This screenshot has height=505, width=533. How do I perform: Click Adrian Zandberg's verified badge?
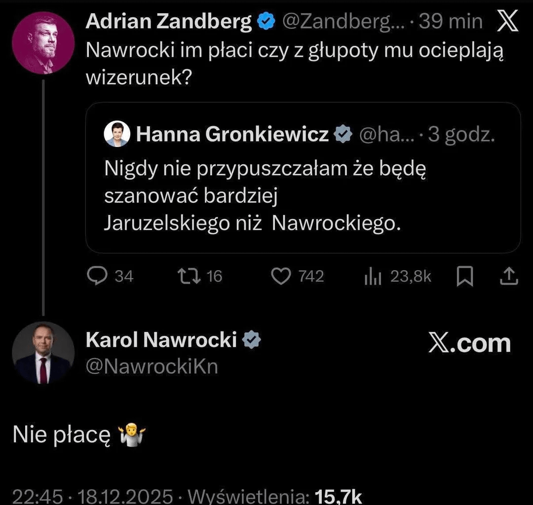(x=266, y=21)
